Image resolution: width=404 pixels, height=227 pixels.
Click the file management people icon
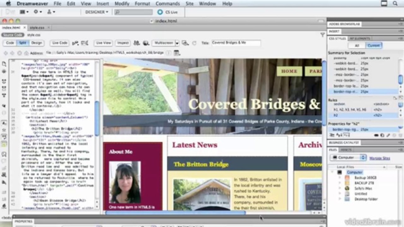pyautogui.click(x=136, y=43)
